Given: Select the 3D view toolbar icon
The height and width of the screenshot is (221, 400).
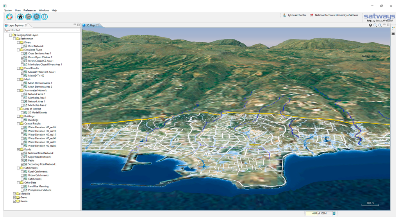Looking at the screenshot, I should pyautogui.click(x=36, y=17).
